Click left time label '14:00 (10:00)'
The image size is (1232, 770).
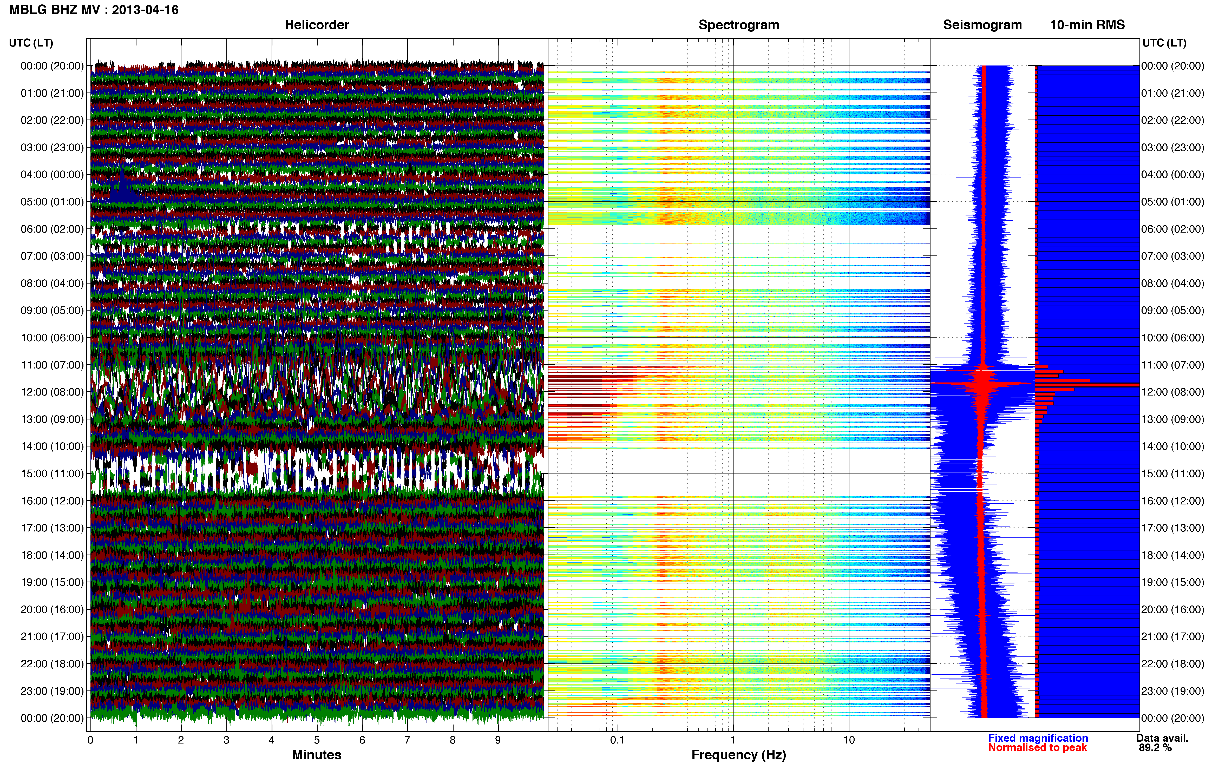click(x=52, y=446)
